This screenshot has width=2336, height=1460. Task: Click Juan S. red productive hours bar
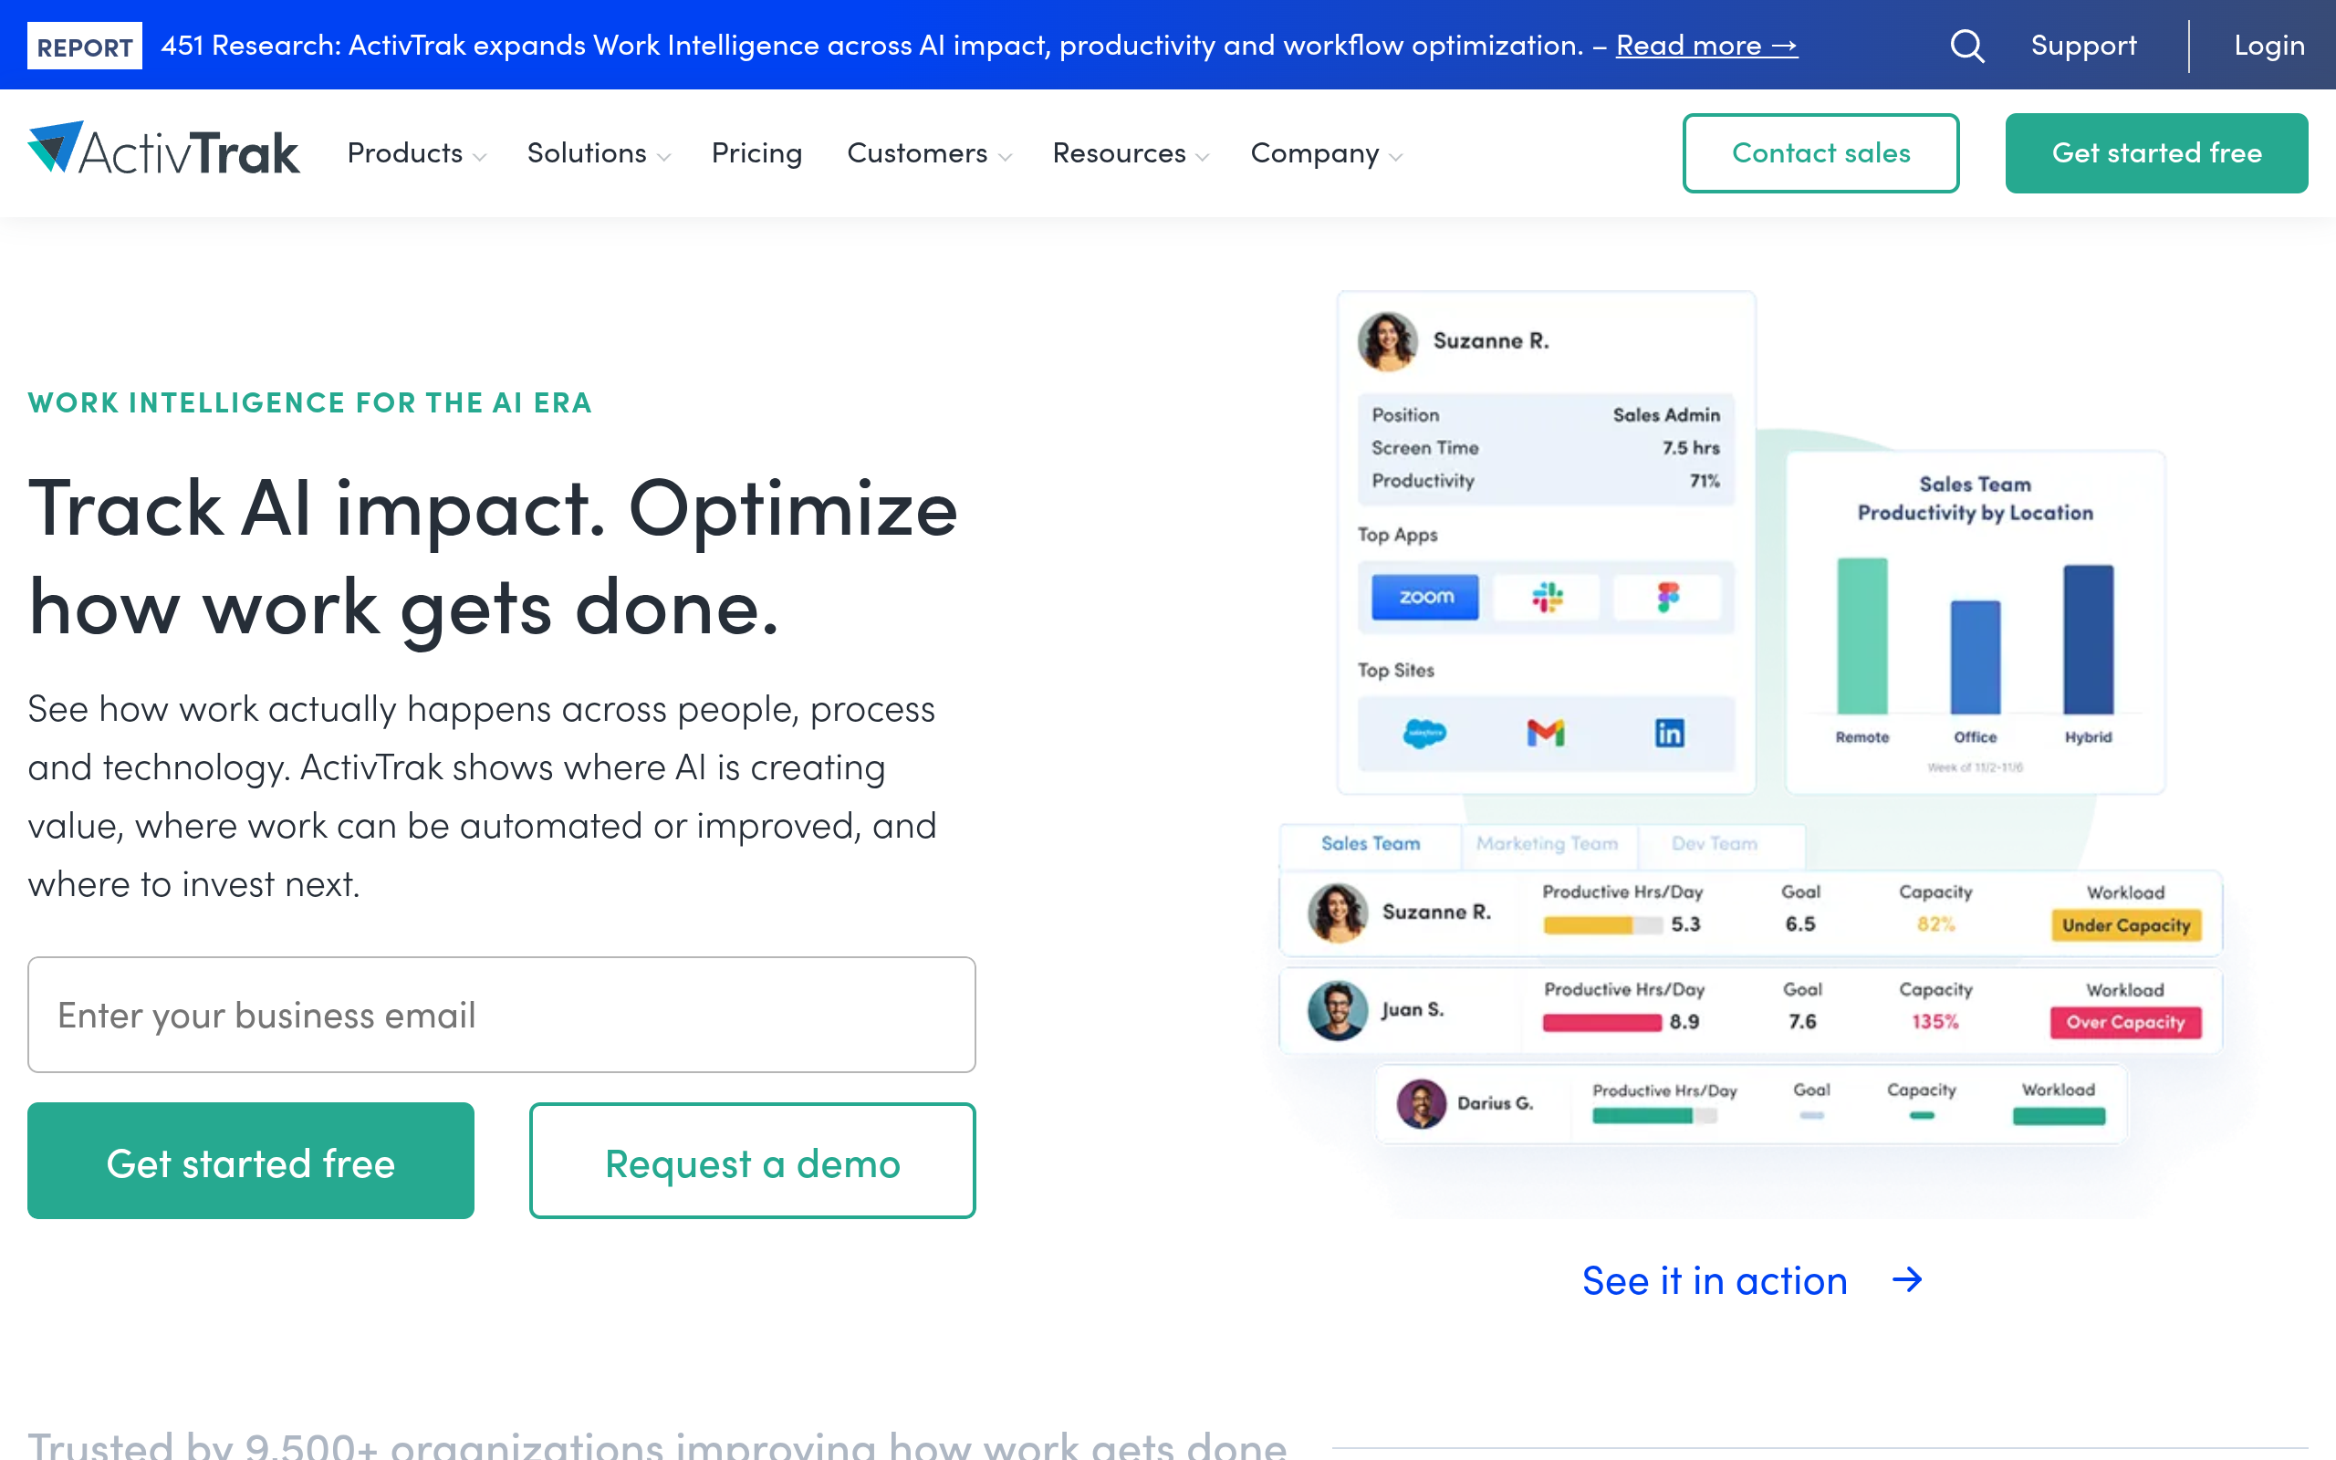point(1601,1024)
